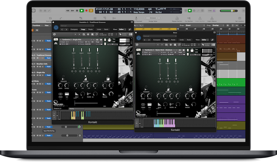The width and height of the screenshot is (277, 162).
Task: Open the Nudge Value Division dropdown
Action: click(153, 18)
